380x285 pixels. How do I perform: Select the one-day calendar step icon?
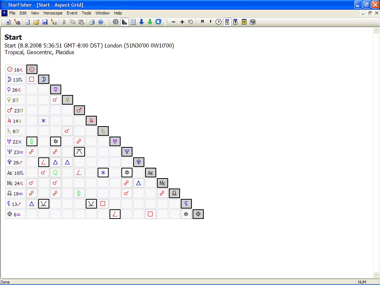pyautogui.click(x=227, y=22)
